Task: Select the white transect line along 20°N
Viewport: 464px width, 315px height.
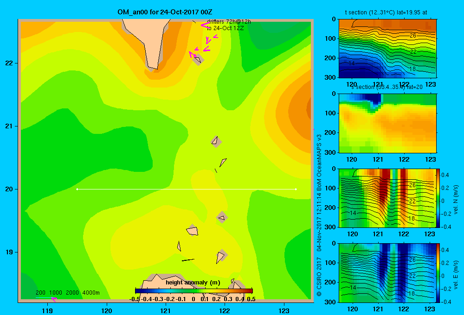Action: tap(187, 189)
